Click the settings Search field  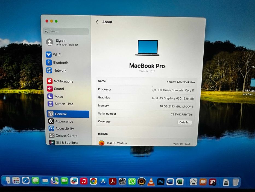[66, 31]
